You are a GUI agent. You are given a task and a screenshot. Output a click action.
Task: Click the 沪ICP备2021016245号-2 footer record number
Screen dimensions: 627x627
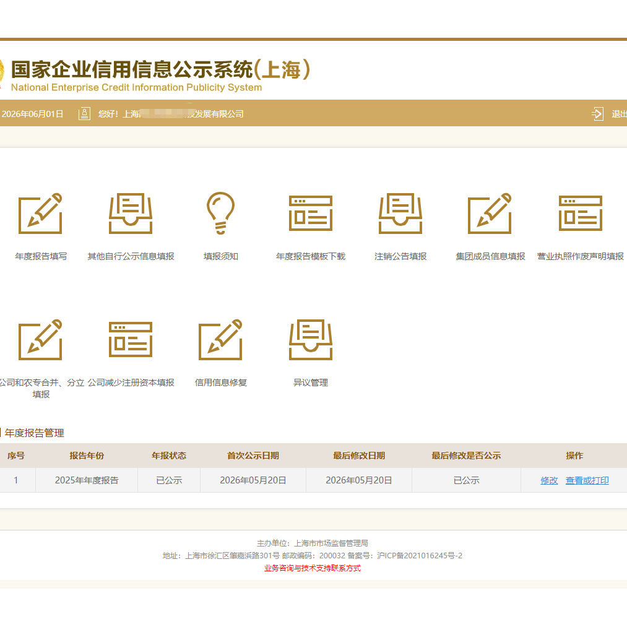point(420,555)
